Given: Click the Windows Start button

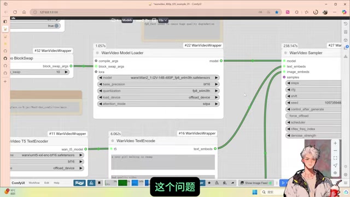Looking at the screenshot, I should pos(254,192).
